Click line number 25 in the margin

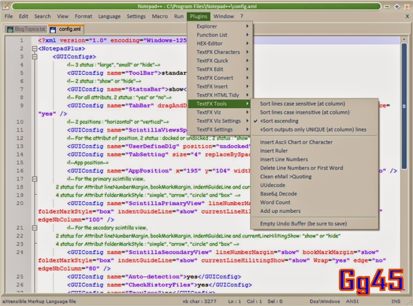[20, 277]
